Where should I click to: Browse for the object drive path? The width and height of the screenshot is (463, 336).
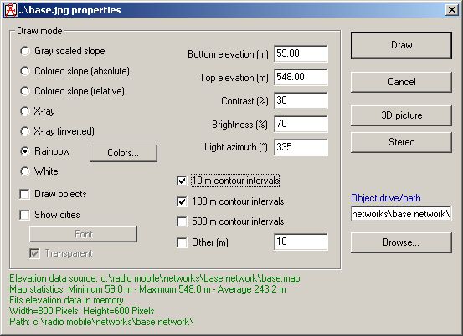[401, 242]
